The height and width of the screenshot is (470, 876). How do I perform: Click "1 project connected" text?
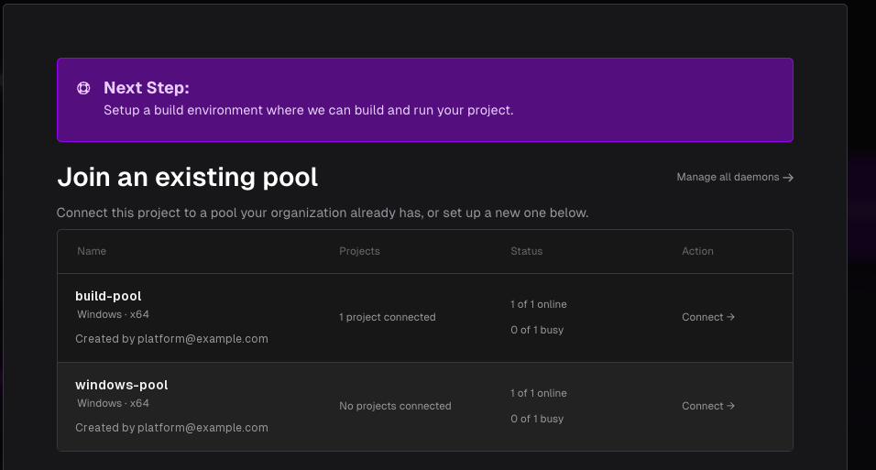[388, 317]
